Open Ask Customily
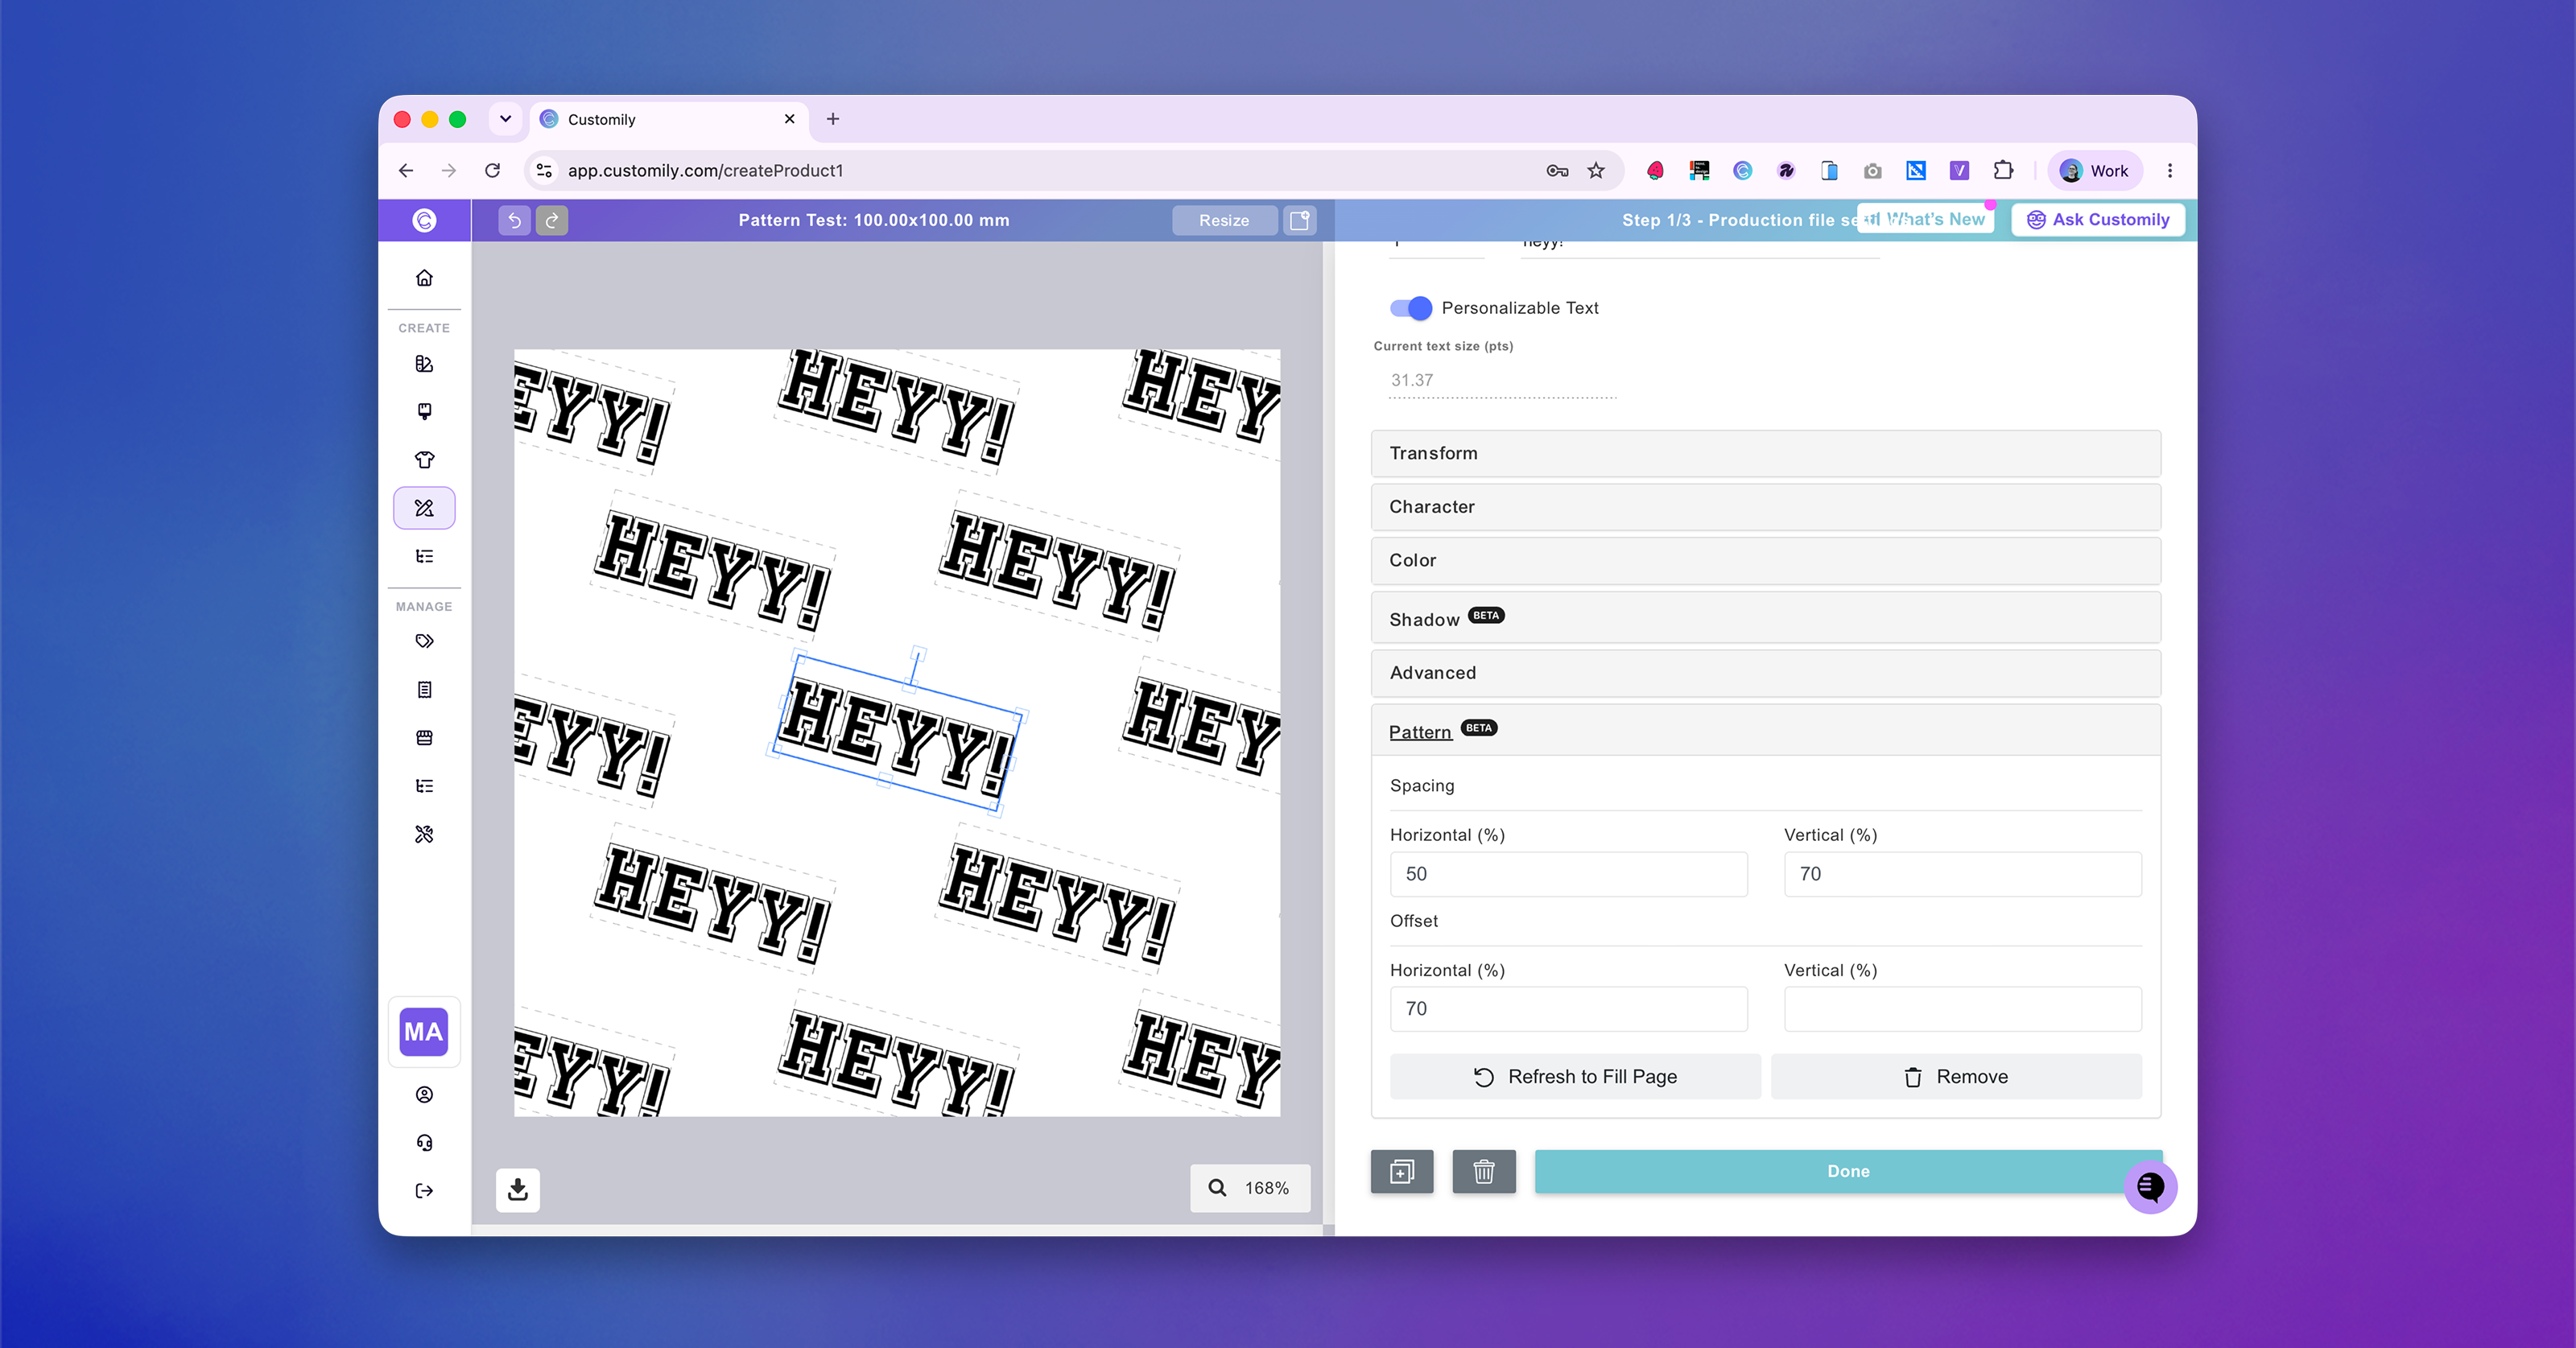The height and width of the screenshot is (1348, 2576). [x=2098, y=219]
